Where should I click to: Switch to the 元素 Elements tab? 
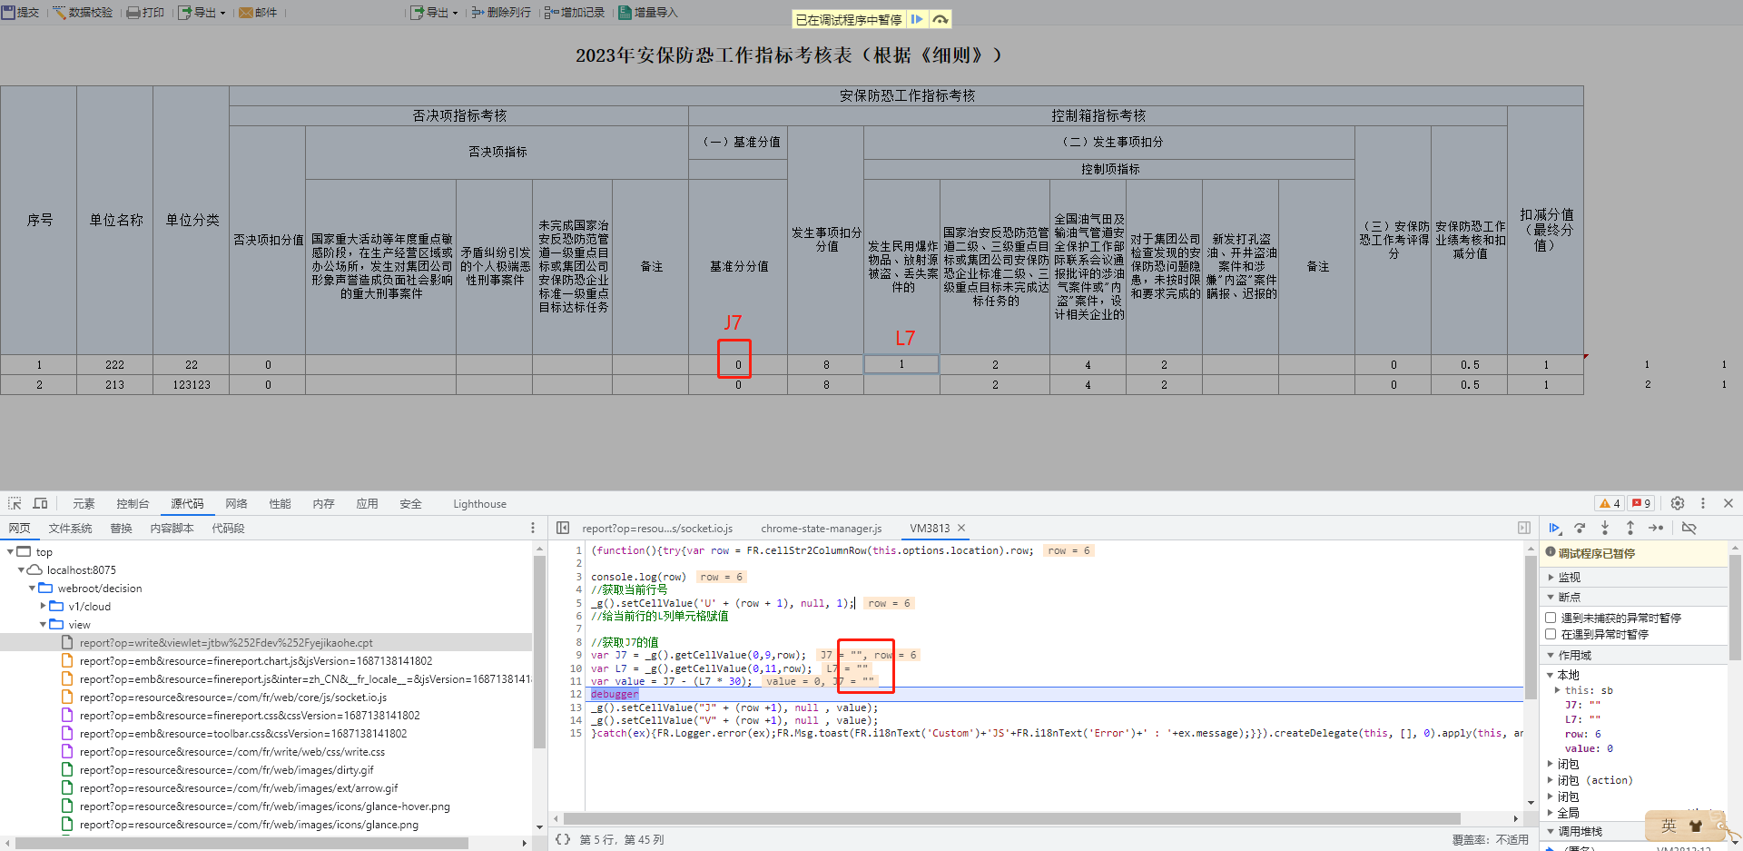click(x=84, y=503)
